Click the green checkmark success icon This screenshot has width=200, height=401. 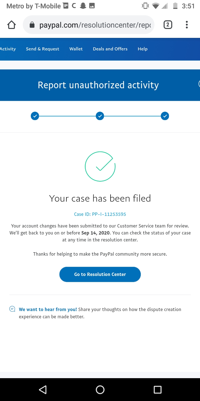[x=100, y=166]
